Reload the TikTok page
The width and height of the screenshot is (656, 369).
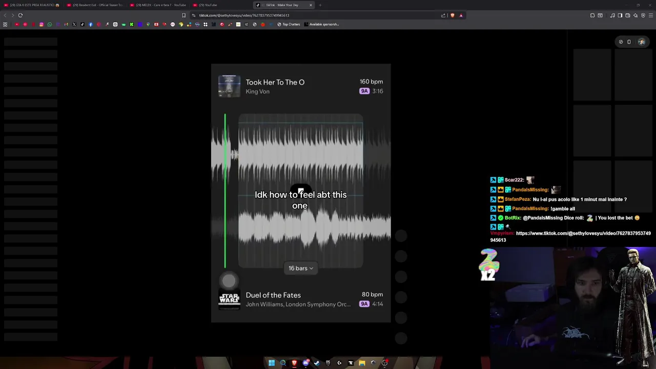point(20,15)
